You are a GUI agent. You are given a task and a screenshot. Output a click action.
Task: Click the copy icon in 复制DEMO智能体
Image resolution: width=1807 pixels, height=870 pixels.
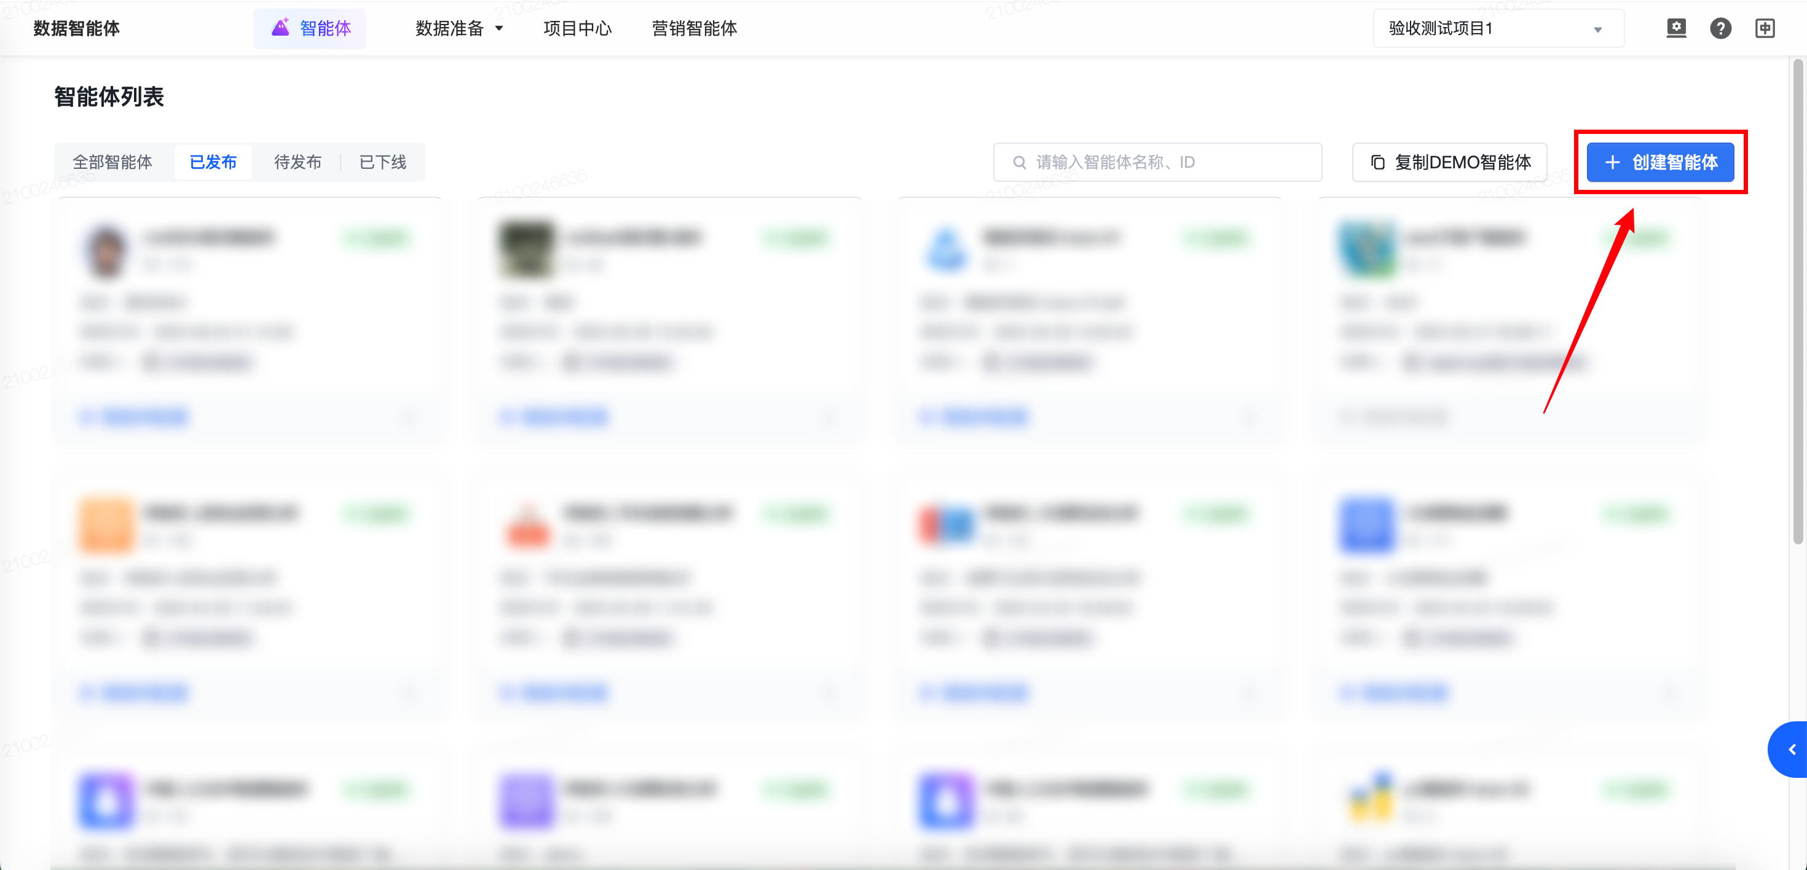pos(1378,163)
